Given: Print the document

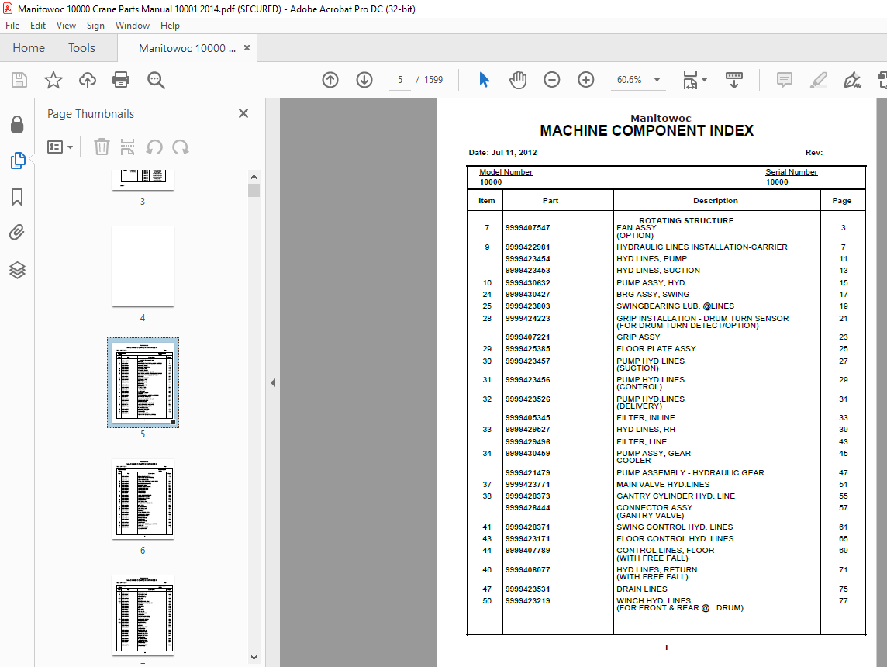Looking at the screenshot, I should [121, 80].
